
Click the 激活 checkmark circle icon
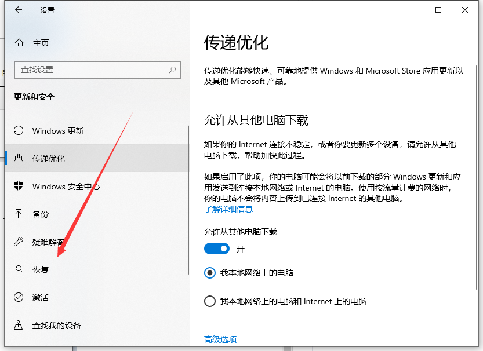pyautogui.click(x=19, y=298)
